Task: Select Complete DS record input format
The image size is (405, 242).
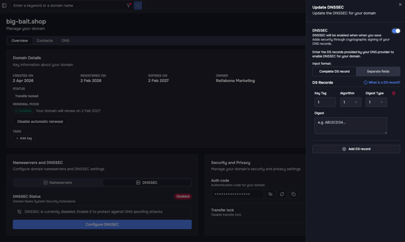Action: click(x=334, y=71)
